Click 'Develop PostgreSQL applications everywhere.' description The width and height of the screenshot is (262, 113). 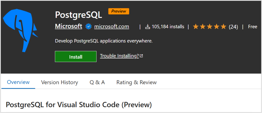point(104,41)
